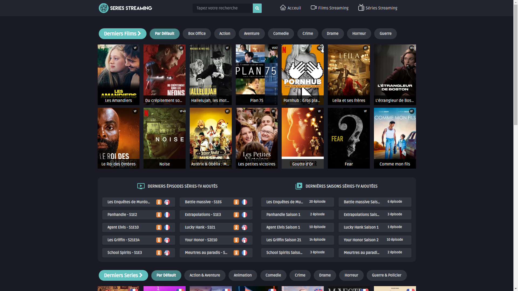Open the Goutte d'Or movie poster
The width and height of the screenshot is (518, 291).
[303, 138]
